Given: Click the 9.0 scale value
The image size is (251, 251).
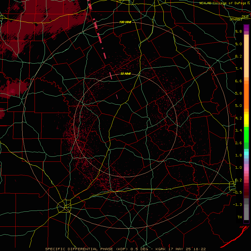Looking at the screenshot, I should click(x=238, y=44).
